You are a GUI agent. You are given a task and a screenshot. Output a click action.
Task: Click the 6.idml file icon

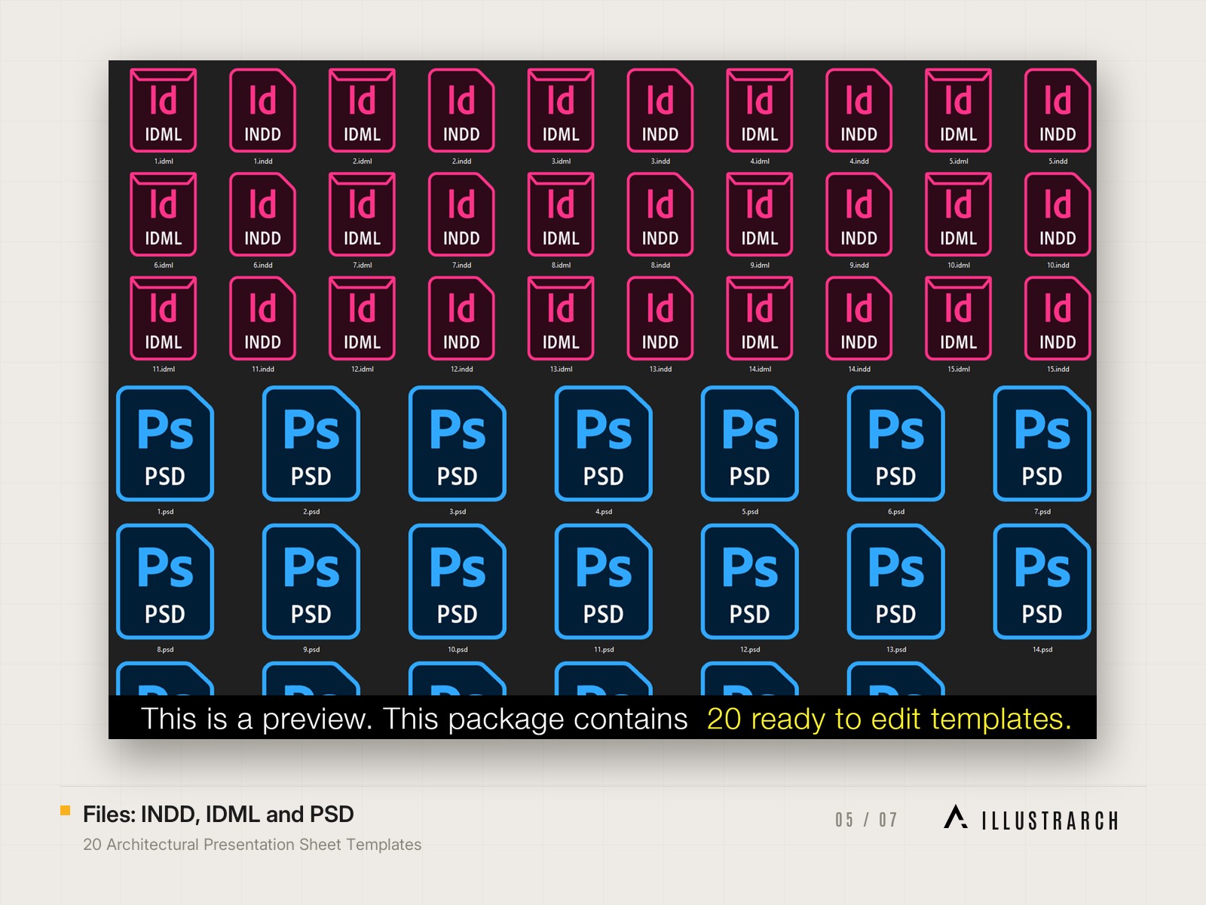[x=164, y=214]
